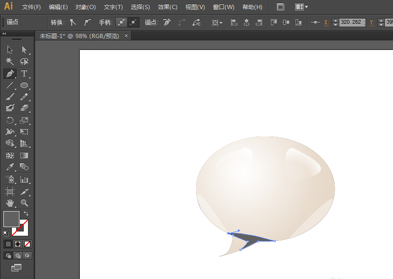The image size is (393, 279).
Task: Reset to default fill and stroke
Action: point(6,233)
